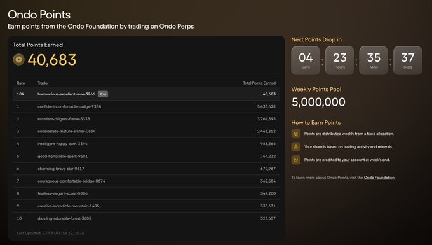Click rank number 104 in highlighted row
Viewport: 432px width, 245px height.
click(x=20, y=94)
